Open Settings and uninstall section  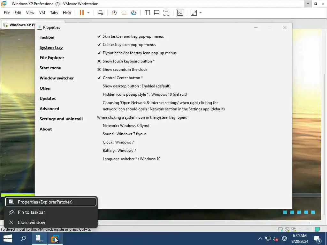coord(61,119)
